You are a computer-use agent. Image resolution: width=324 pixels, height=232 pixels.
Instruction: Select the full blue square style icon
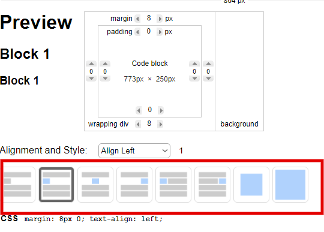pyautogui.click(x=290, y=185)
